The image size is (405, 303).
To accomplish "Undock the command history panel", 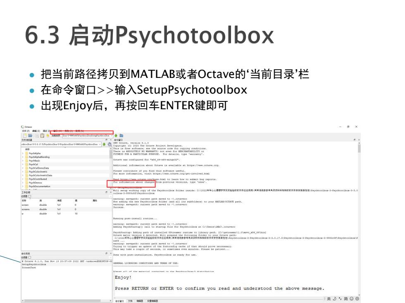I will (107, 254).
